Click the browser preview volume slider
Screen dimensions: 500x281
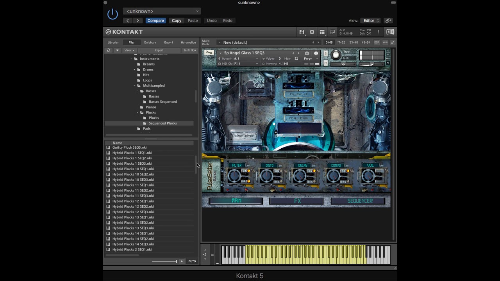click(164, 261)
